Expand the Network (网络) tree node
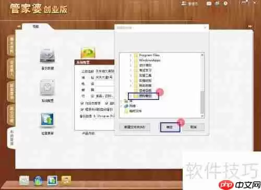Image resolution: width=261 pixels, height=190 pixels. coord(122,106)
